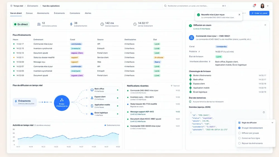Click icon next to Publié le
Viewport: 279px width, 157px height.
[199, 52]
